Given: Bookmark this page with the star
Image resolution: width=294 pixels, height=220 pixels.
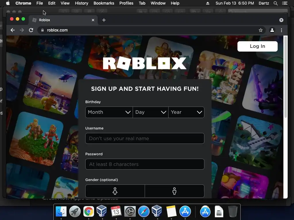Looking at the screenshot, I should pos(261,30).
